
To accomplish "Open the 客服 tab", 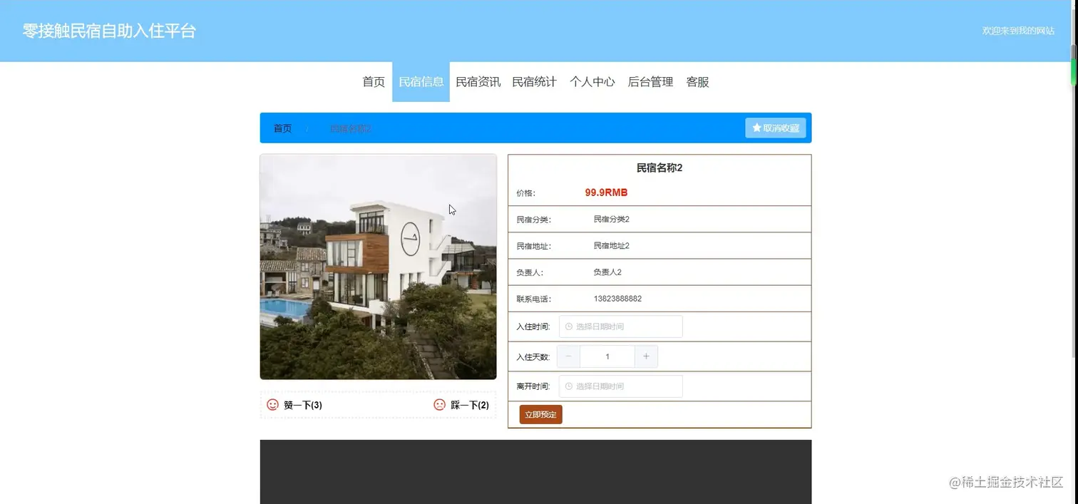I will coord(697,81).
